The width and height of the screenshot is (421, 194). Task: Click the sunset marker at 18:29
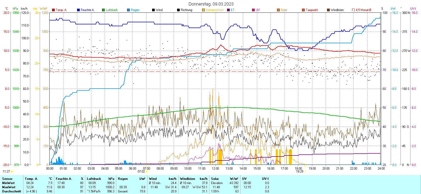click(305, 172)
